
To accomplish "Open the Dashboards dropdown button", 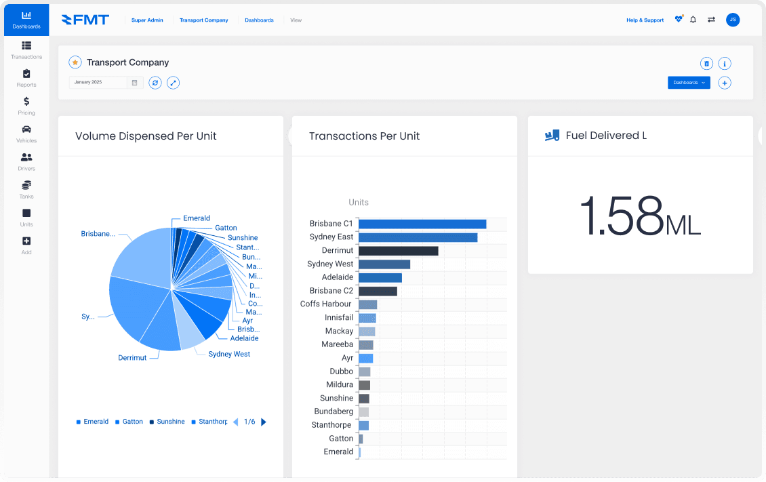I will click(x=689, y=83).
